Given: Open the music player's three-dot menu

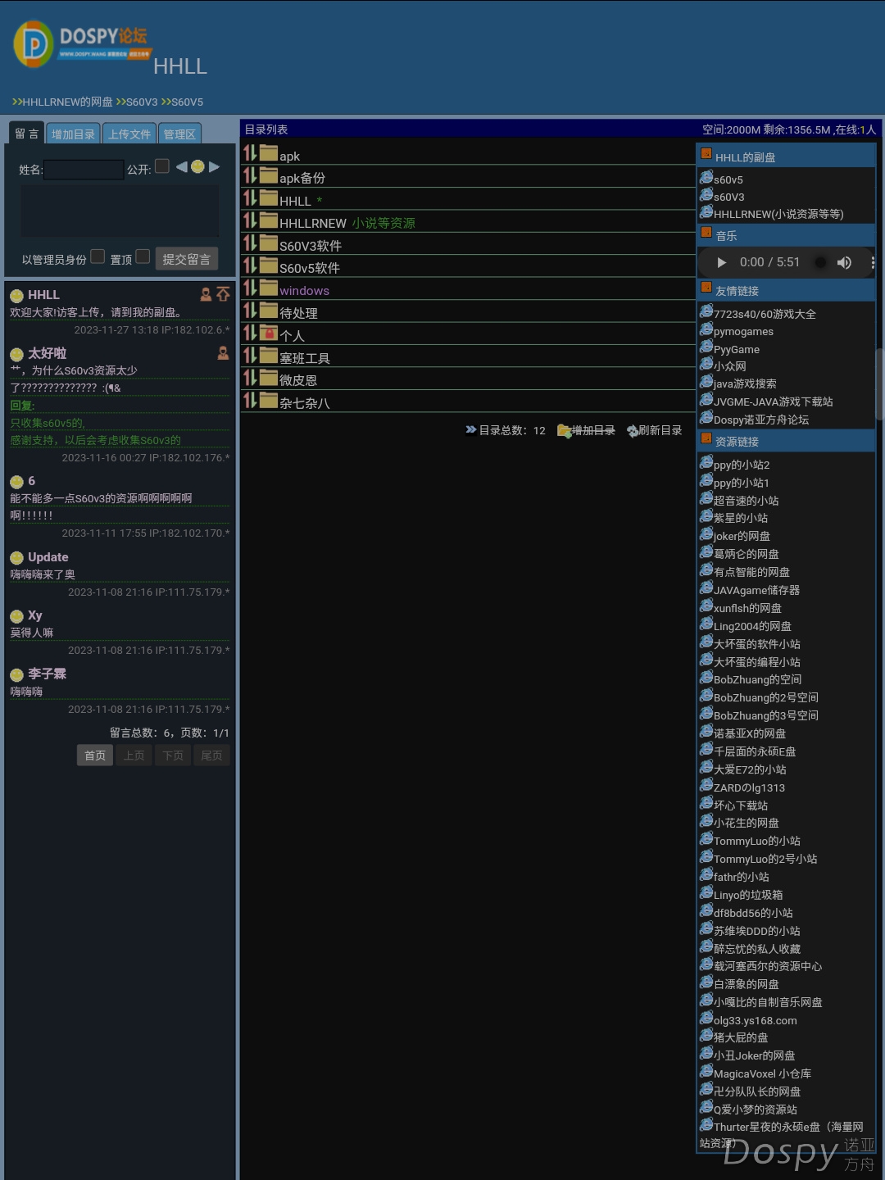Looking at the screenshot, I should pos(872,262).
